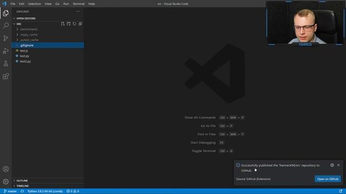Open the Selection menu
The width and height of the screenshot is (346, 194).
click(35, 4)
